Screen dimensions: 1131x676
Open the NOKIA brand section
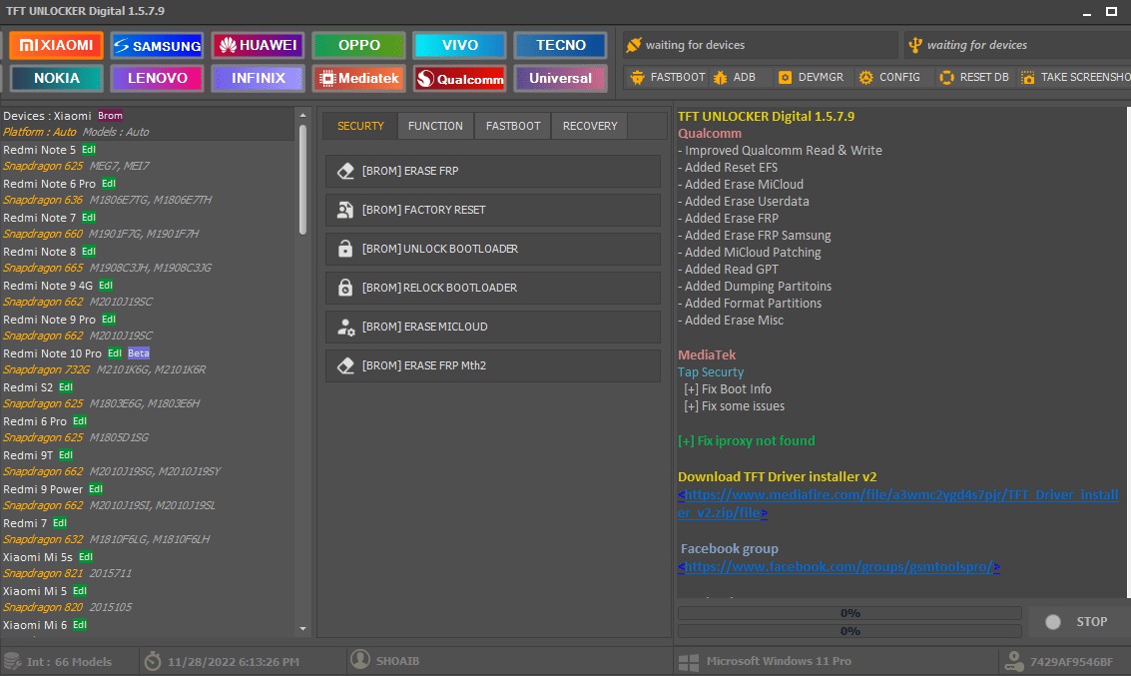click(56, 78)
